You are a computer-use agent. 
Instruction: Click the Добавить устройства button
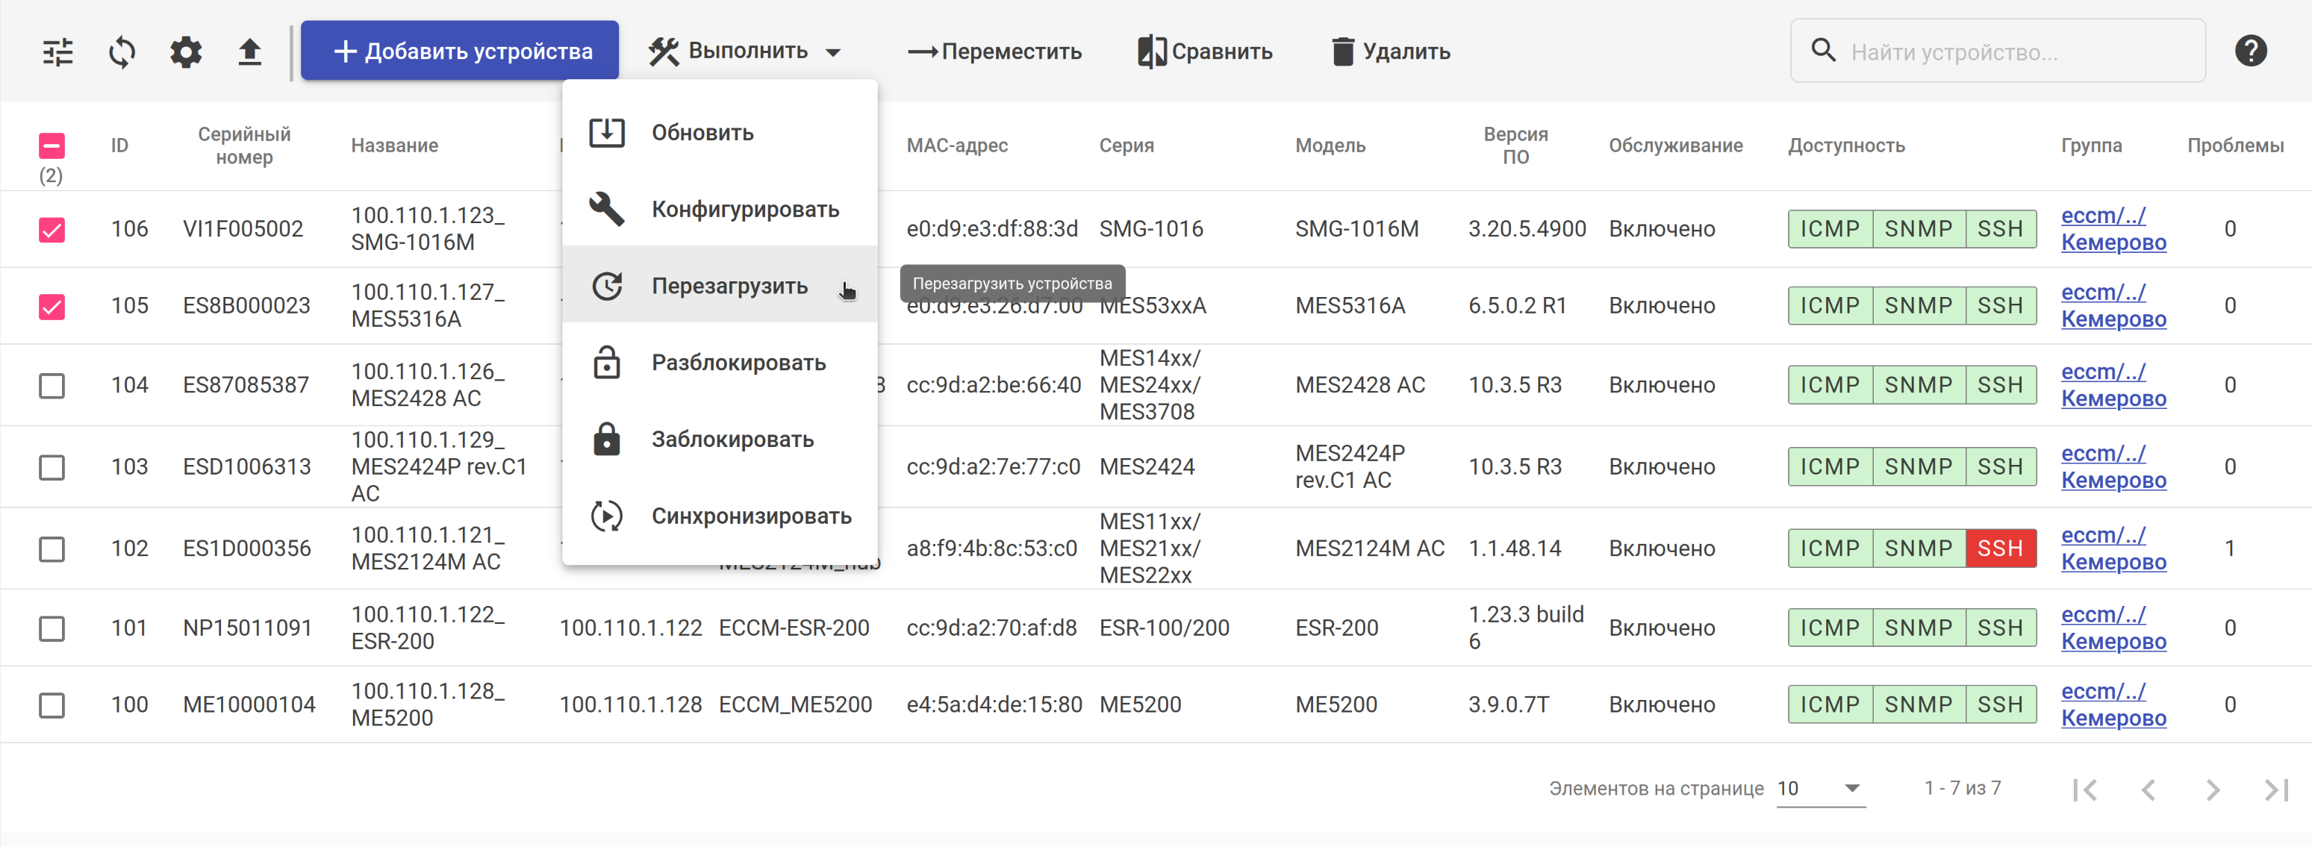(x=460, y=52)
